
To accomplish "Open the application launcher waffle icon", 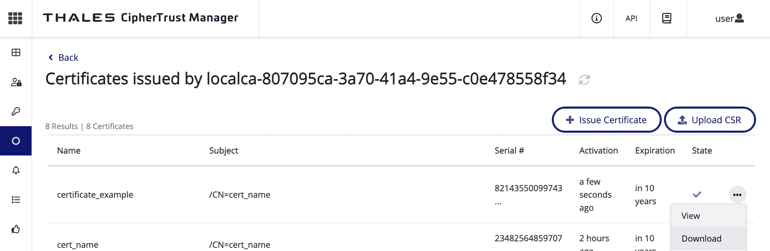I will click(15, 18).
